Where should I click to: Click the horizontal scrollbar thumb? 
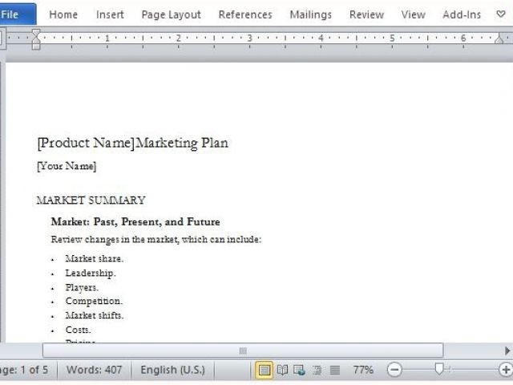tap(243, 351)
